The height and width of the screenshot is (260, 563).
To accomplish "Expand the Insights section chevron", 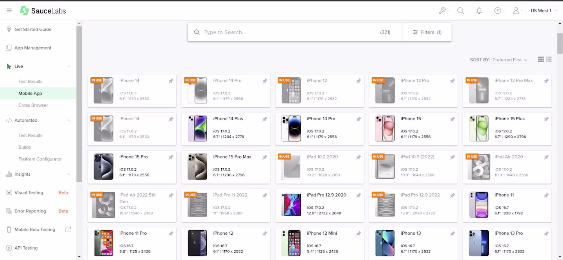I will [69, 174].
